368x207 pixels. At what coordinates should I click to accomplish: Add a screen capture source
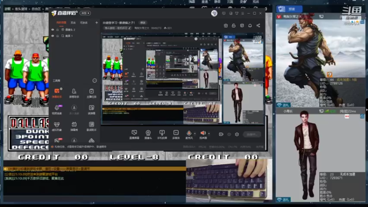[134, 134]
